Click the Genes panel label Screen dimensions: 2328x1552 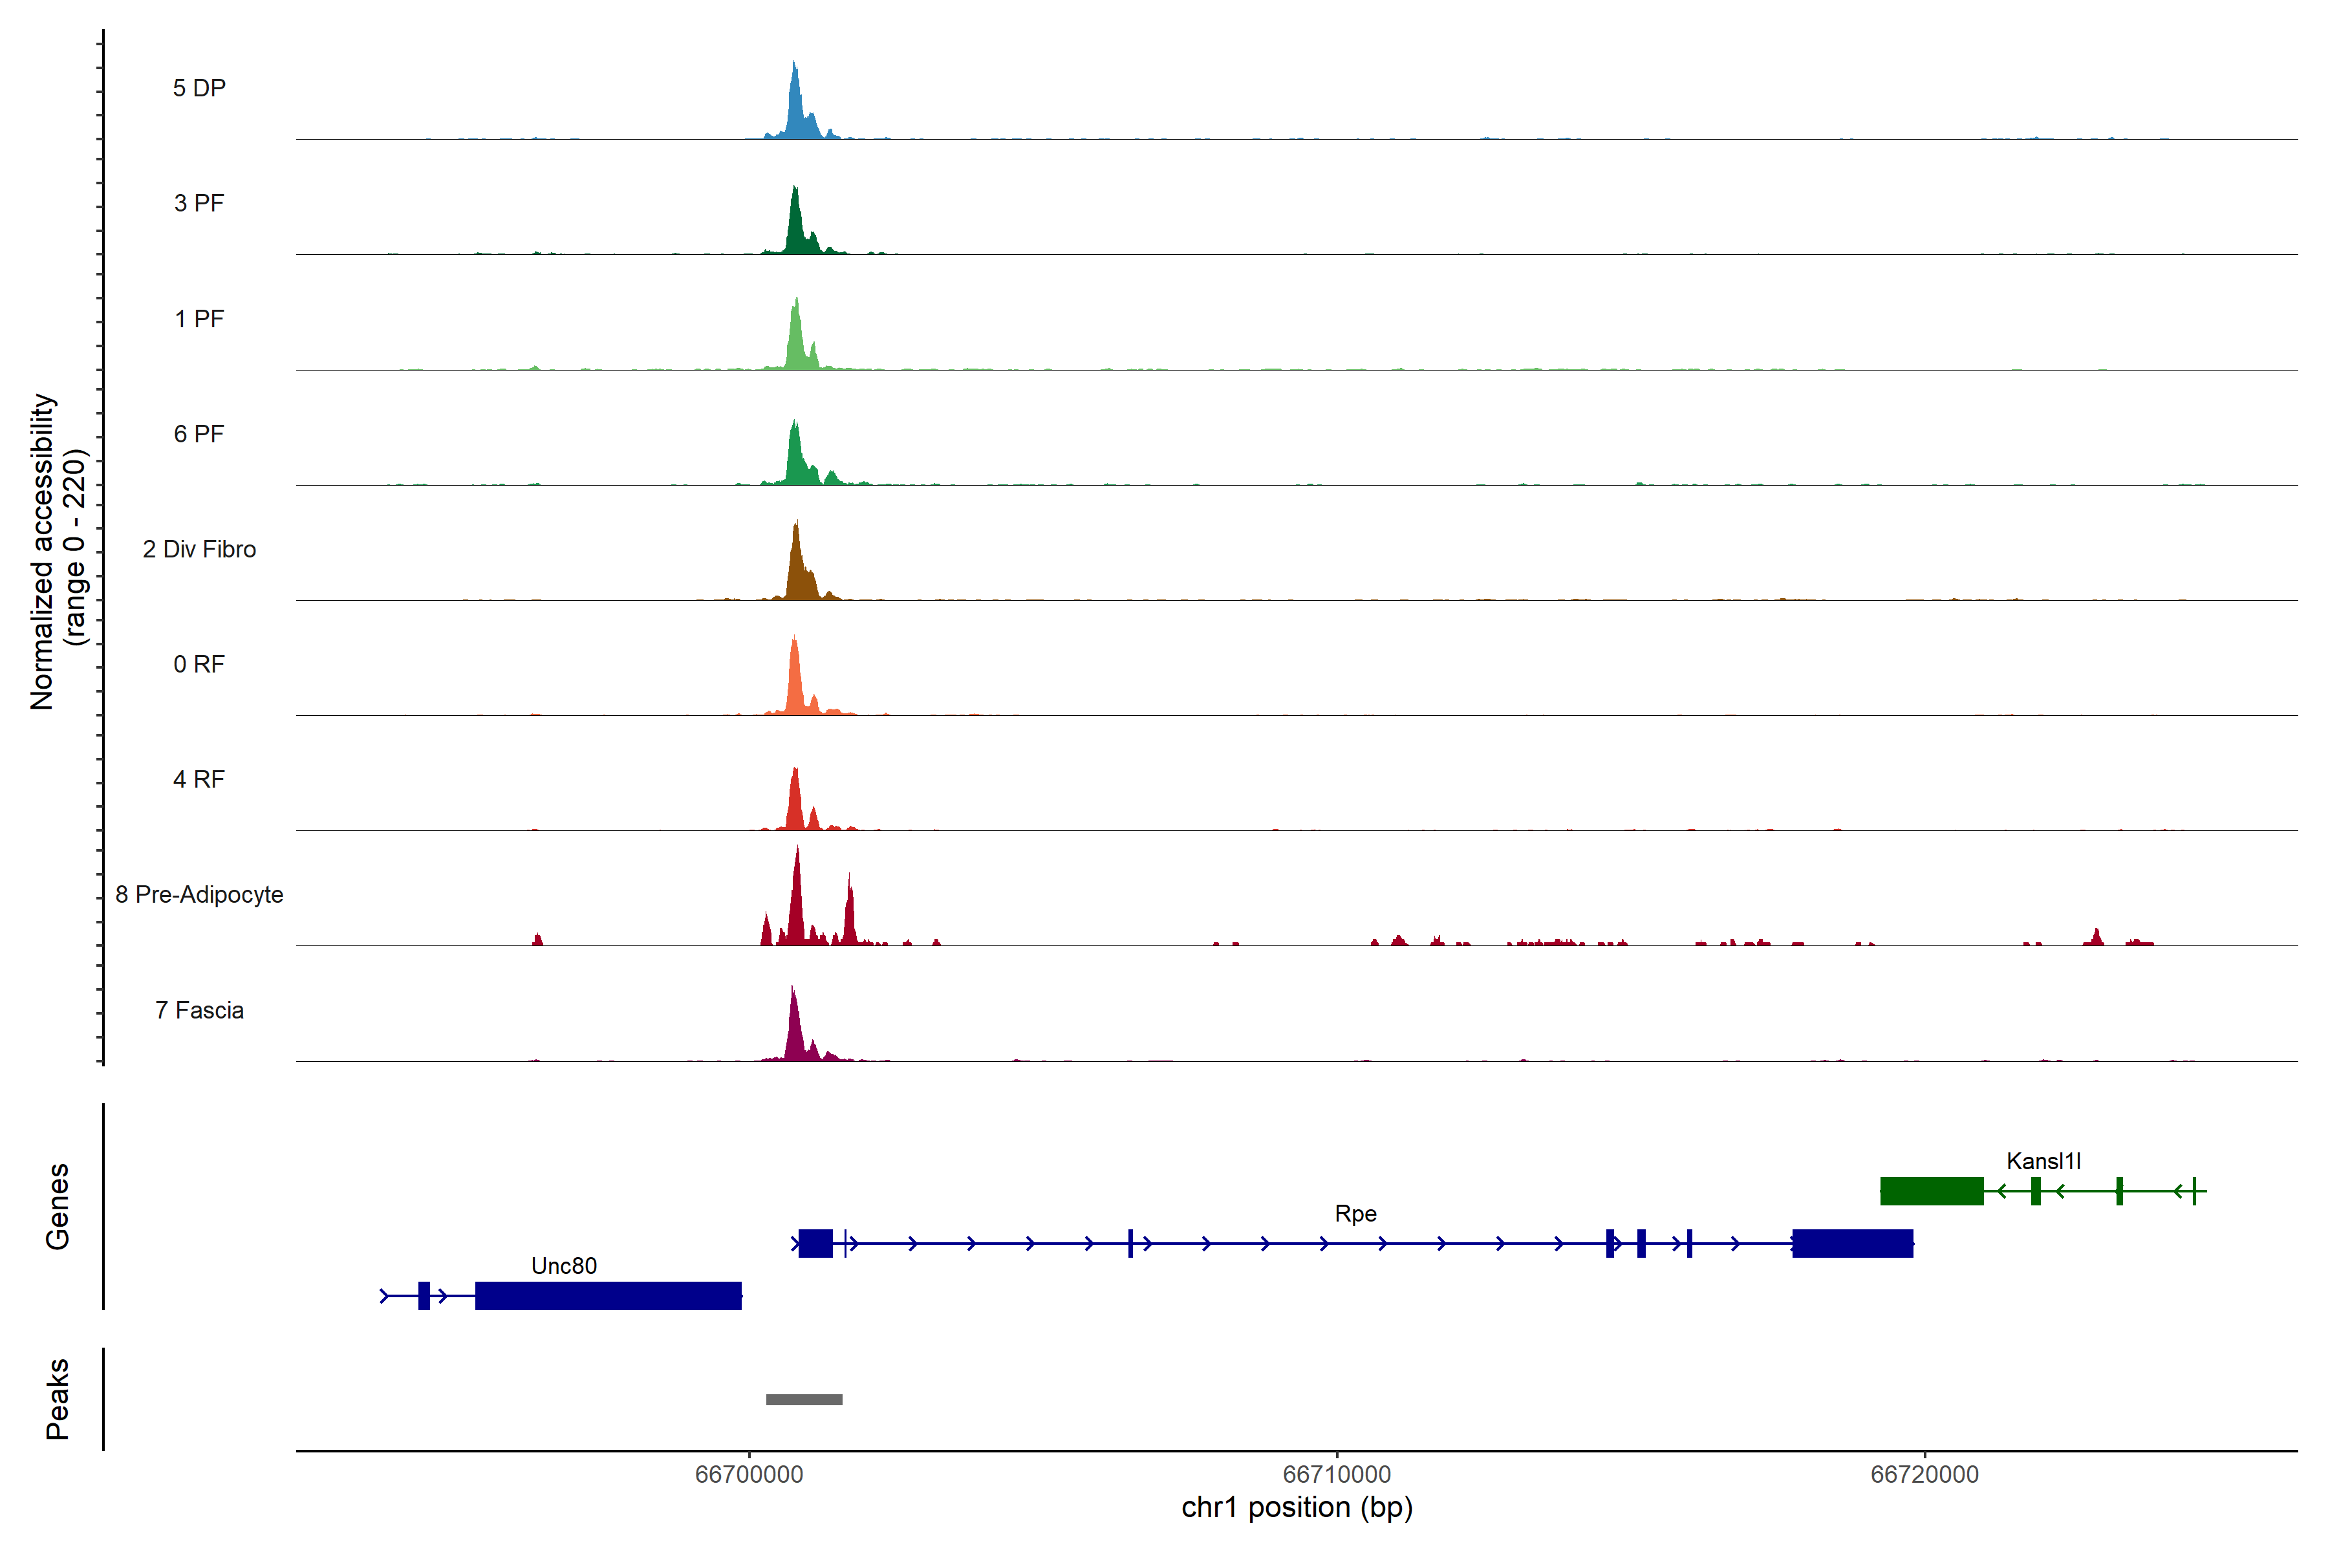(x=58, y=1207)
